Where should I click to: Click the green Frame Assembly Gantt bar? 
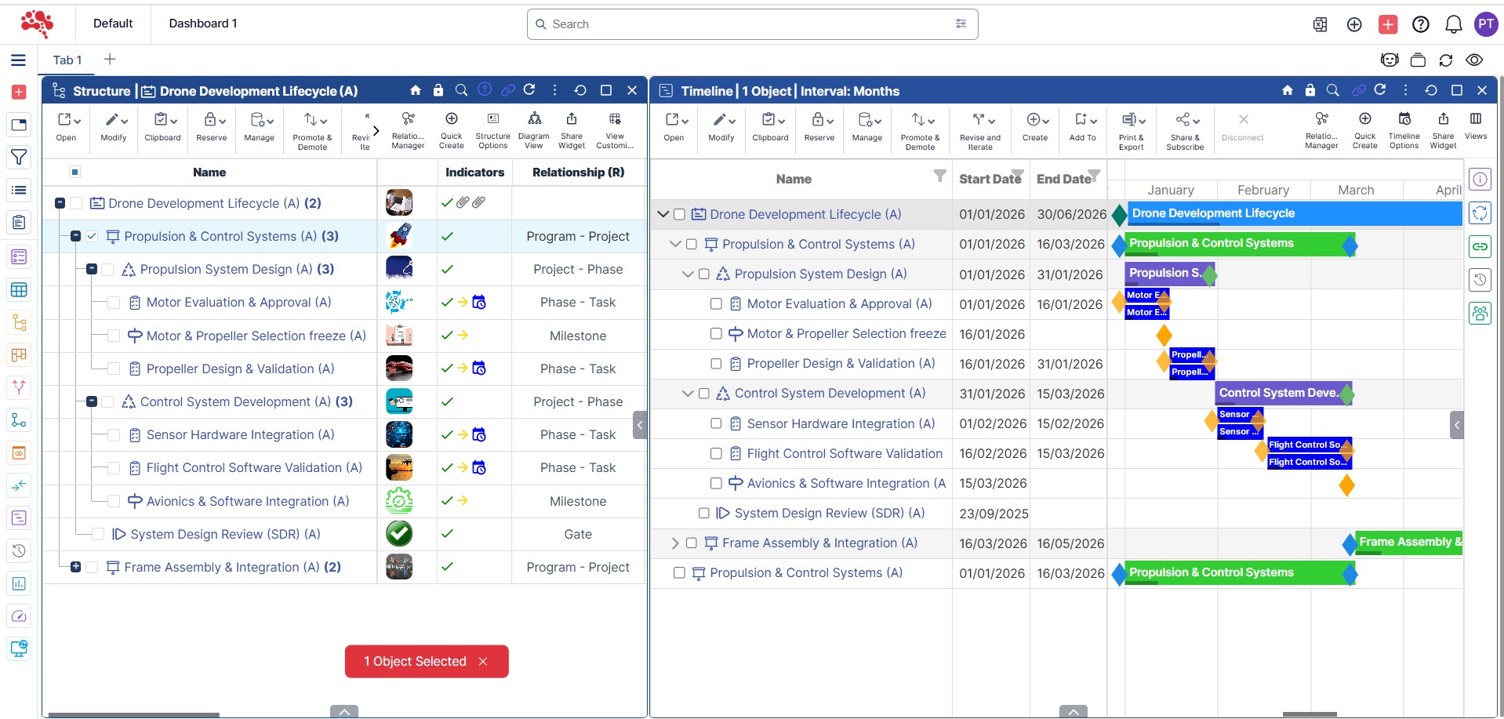click(1408, 543)
